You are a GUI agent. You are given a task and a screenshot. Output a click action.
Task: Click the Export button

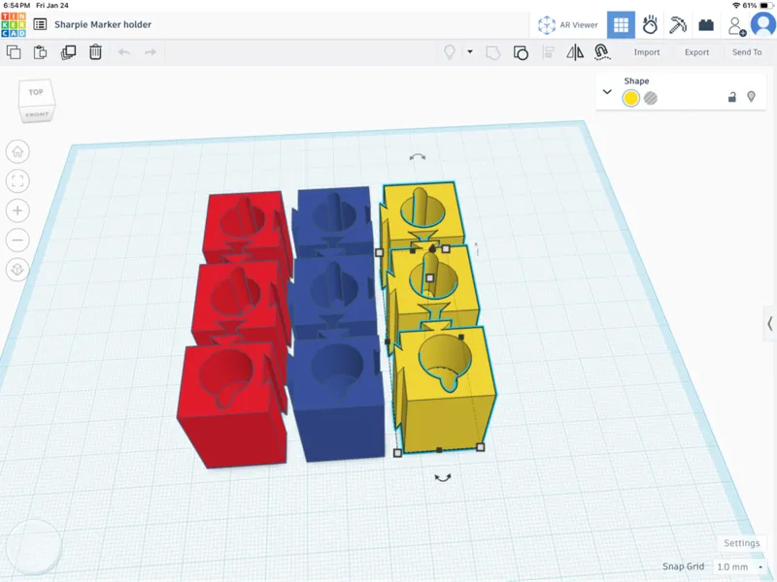pyautogui.click(x=696, y=52)
